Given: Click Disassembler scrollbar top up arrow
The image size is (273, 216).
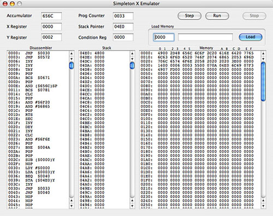Looking at the screenshot, I should [72, 54].
